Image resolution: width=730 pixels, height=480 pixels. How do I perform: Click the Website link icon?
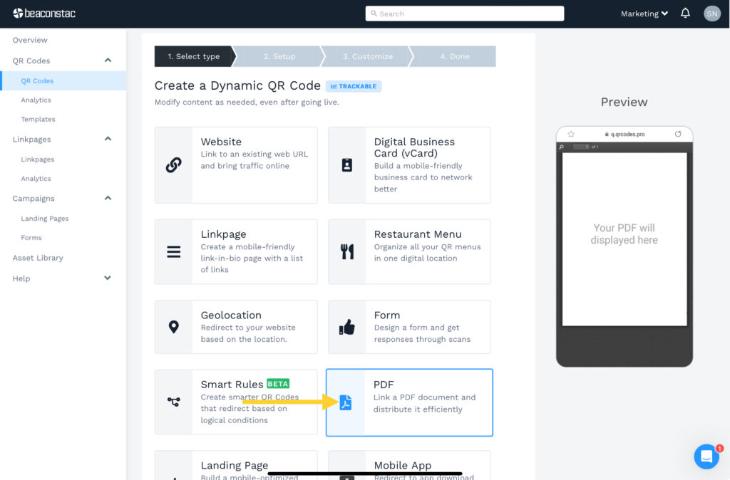(x=173, y=165)
